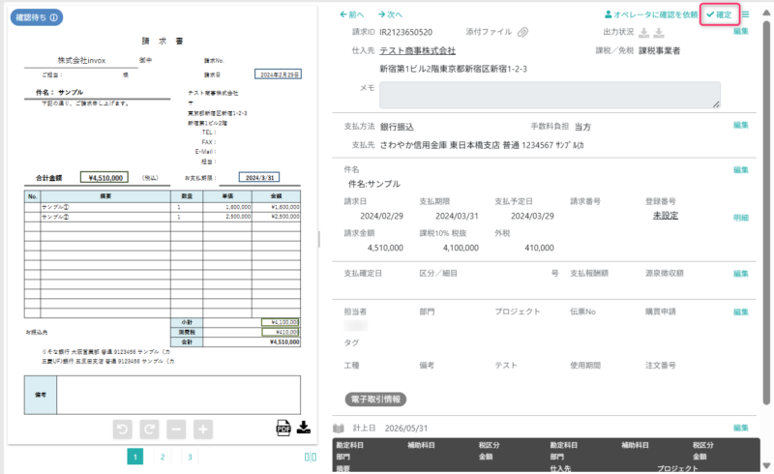Click the splitter handle between preview and details
The width and height of the screenshot is (774, 474).
pyautogui.click(x=319, y=239)
